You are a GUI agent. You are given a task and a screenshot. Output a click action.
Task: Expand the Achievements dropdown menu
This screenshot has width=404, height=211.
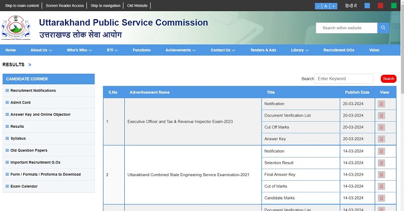tap(181, 50)
